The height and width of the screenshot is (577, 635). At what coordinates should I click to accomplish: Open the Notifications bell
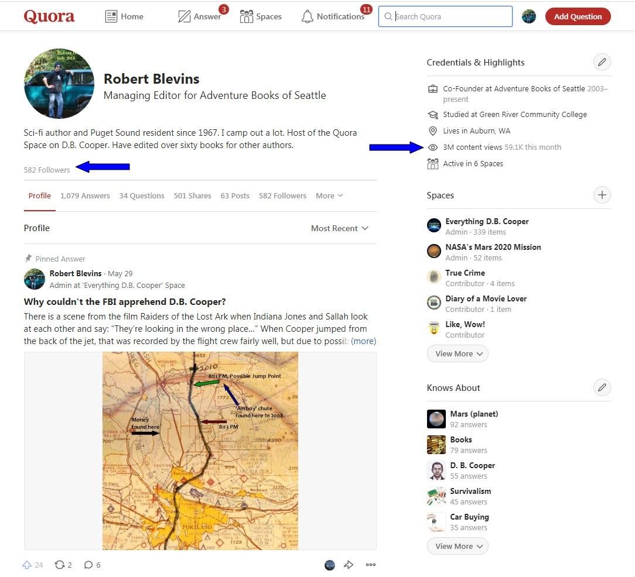[308, 16]
